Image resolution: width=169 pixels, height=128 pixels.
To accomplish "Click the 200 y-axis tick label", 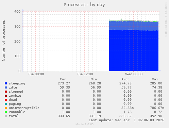I will [17, 41].
